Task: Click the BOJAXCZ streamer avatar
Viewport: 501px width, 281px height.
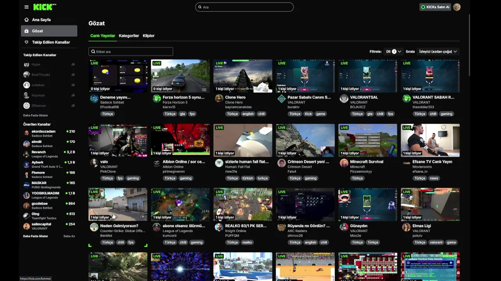Action: (344, 98)
